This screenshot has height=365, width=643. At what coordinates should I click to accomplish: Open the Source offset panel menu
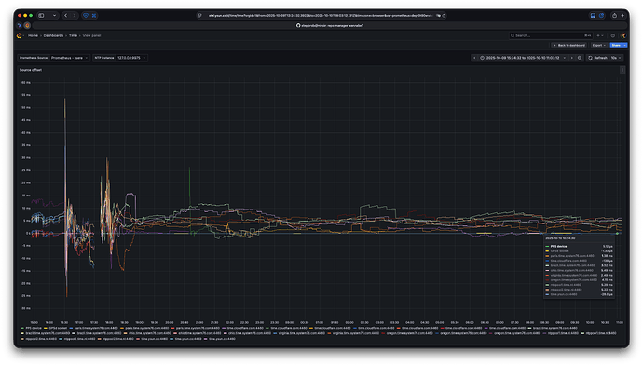click(x=622, y=70)
